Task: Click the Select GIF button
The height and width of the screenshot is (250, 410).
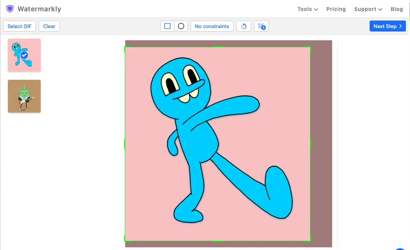Action: (x=19, y=26)
